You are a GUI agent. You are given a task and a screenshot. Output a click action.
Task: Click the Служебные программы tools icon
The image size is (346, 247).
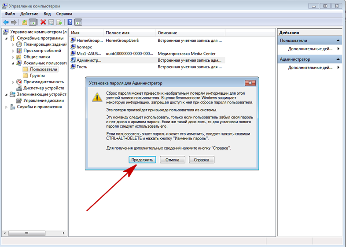coord(13,38)
